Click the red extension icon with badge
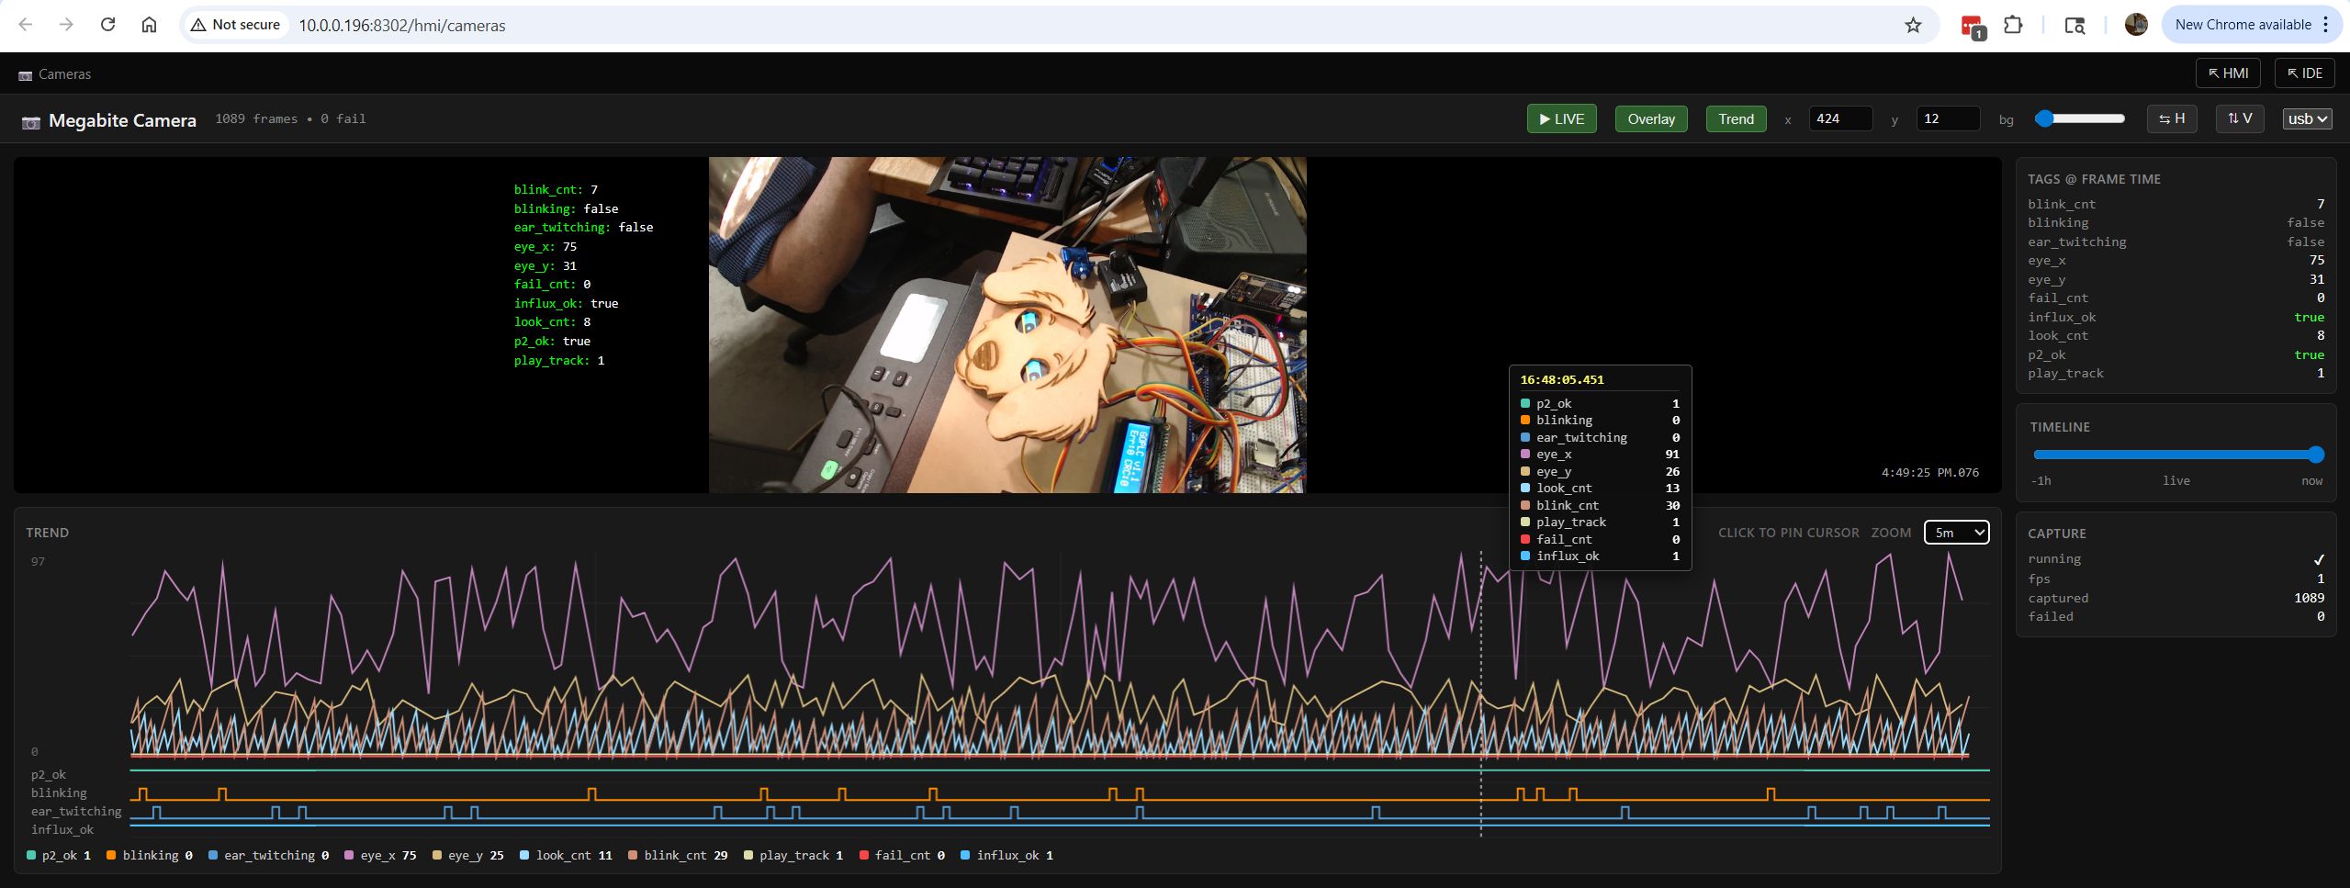 (1971, 27)
